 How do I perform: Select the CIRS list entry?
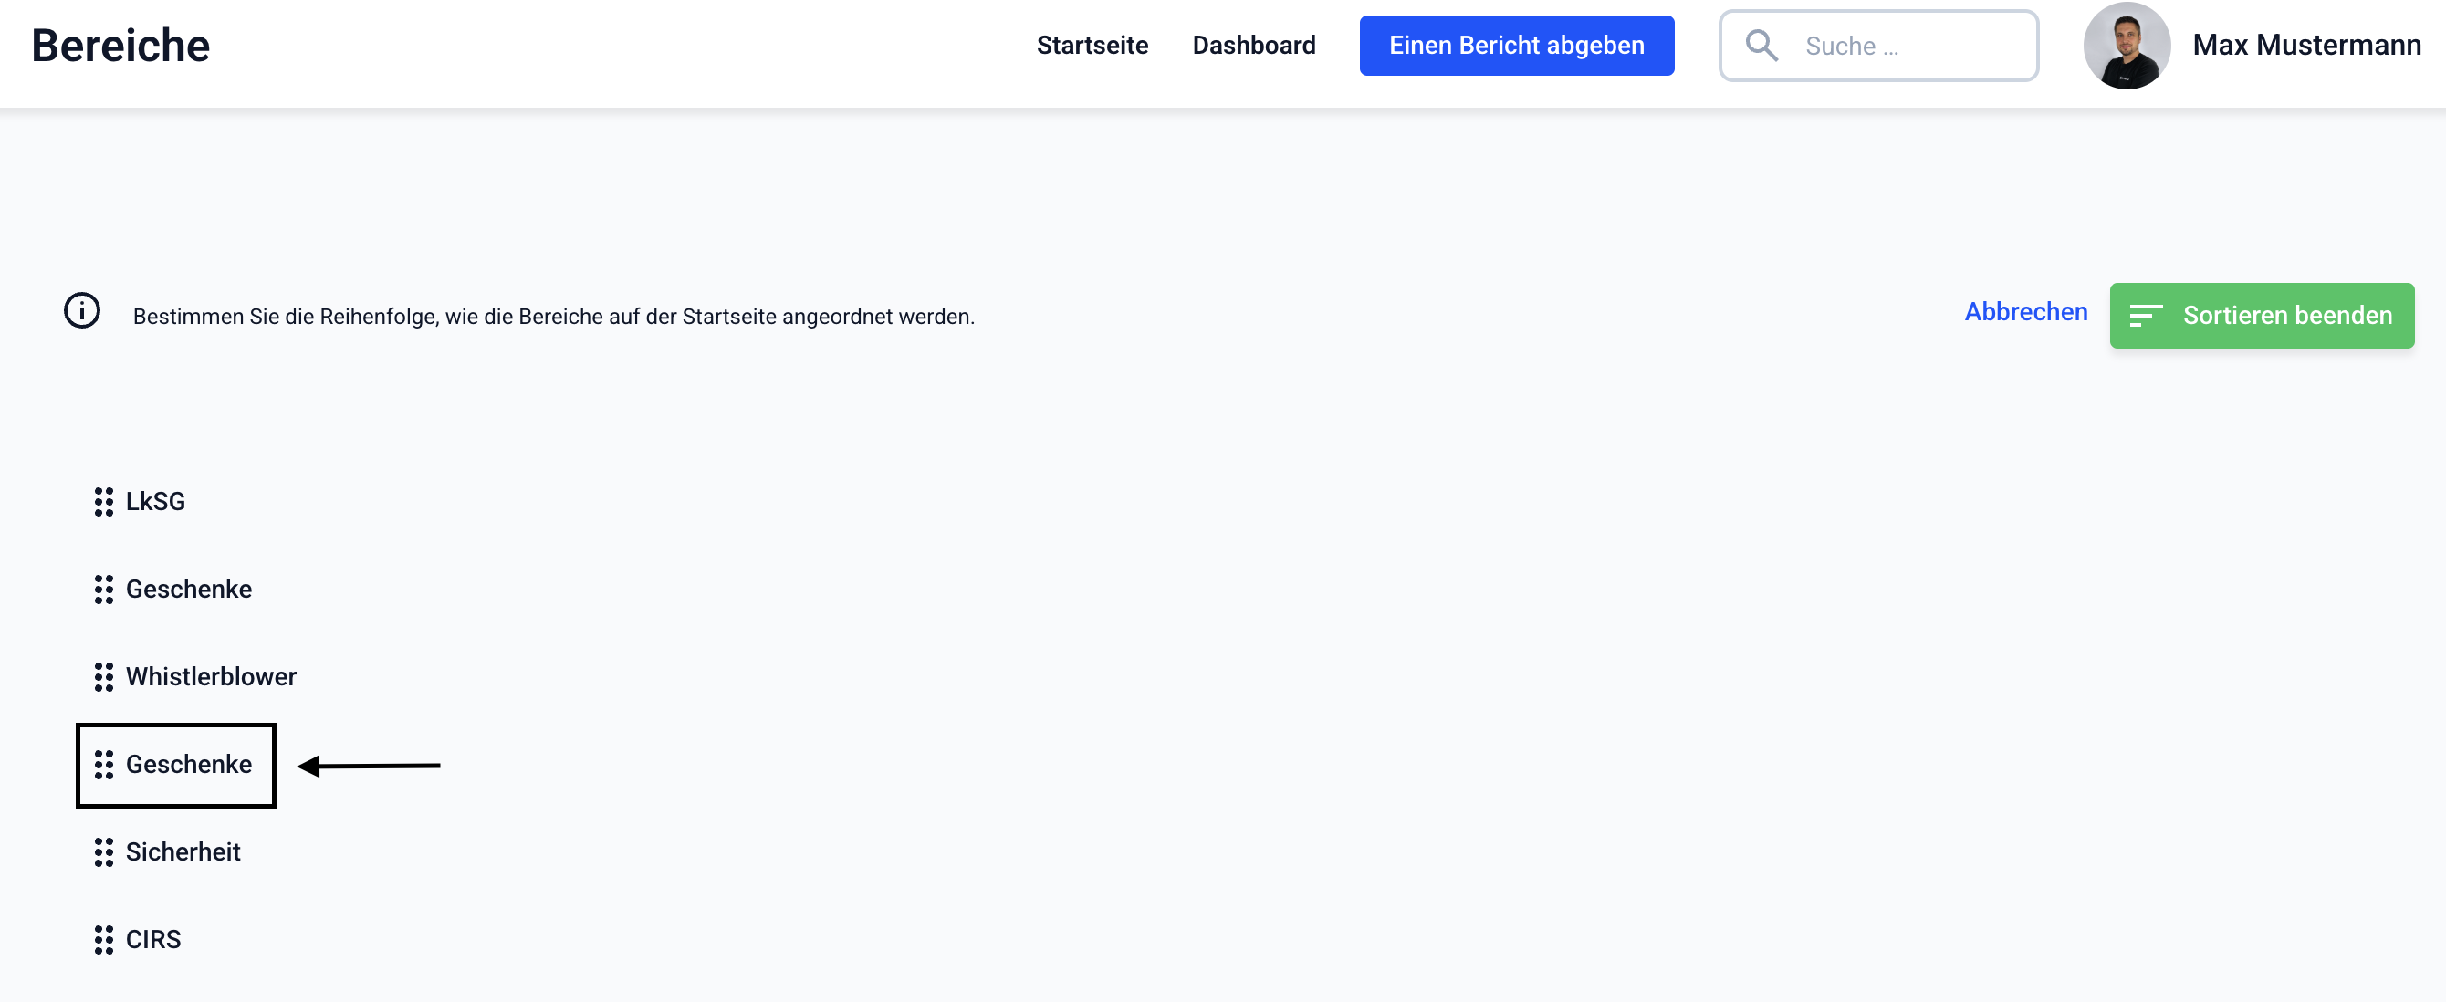(x=153, y=939)
